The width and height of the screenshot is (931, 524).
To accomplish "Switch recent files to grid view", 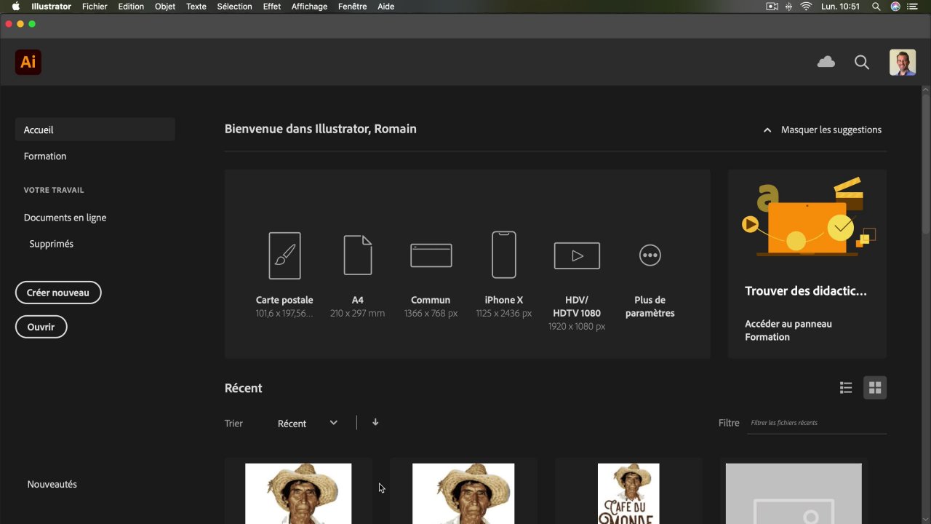I will pyautogui.click(x=875, y=388).
